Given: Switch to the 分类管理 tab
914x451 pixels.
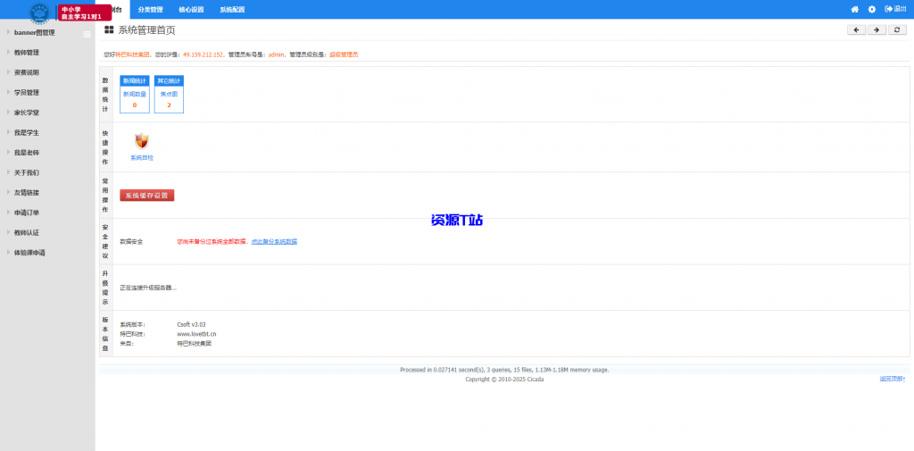Looking at the screenshot, I should coord(151,9).
